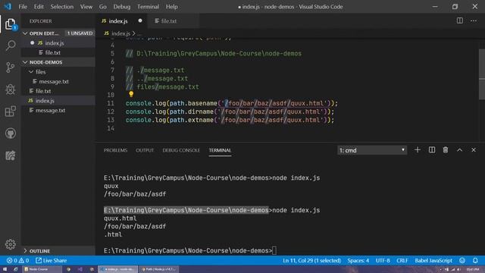This screenshot has height=273, width=485.
Task: Click CRLF end of line indicator
Action: pyautogui.click(x=402, y=260)
